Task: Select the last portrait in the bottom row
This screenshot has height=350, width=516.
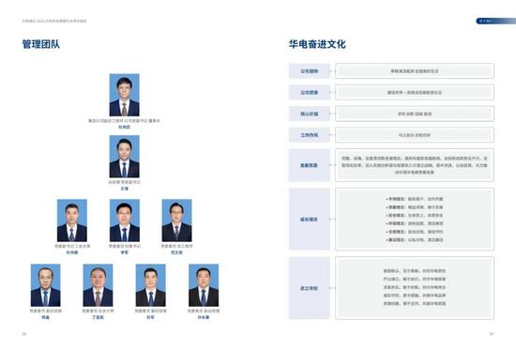Action: click(204, 285)
